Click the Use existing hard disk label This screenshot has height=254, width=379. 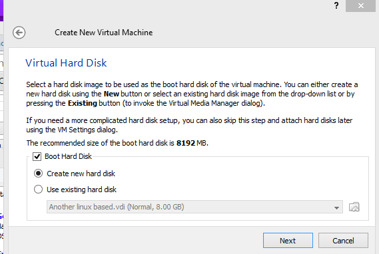[x=82, y=190]
